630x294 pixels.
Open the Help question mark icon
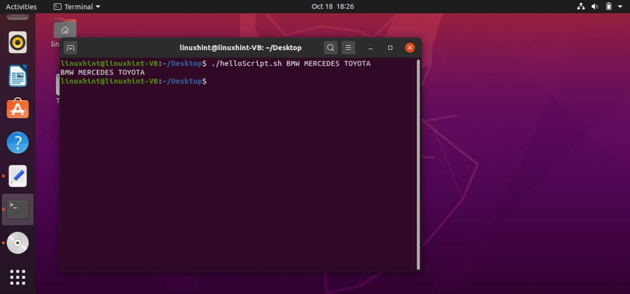point(18,143)
